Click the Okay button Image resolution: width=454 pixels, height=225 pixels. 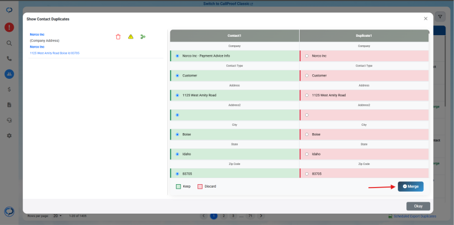point(418,206)
